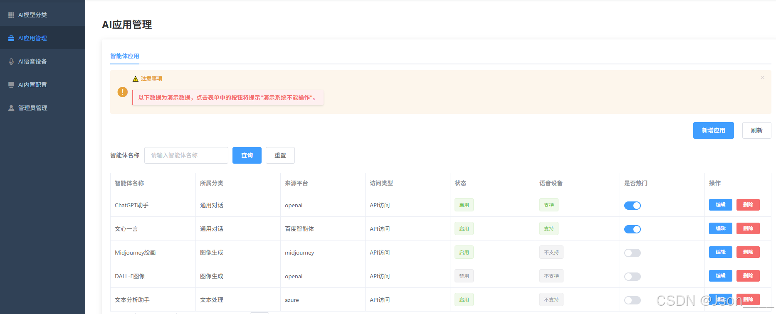Click the AI模型分类 grid icon in sidebar
This screenshot has height=314, width=776.
point(11,15)
